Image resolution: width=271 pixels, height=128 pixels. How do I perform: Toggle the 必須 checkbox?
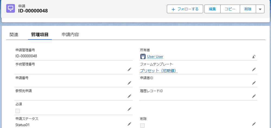[18, 111]
